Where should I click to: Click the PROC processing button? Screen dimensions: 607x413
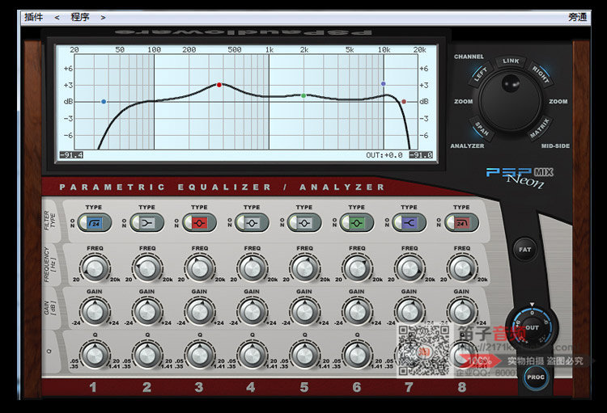pos(536,377)
